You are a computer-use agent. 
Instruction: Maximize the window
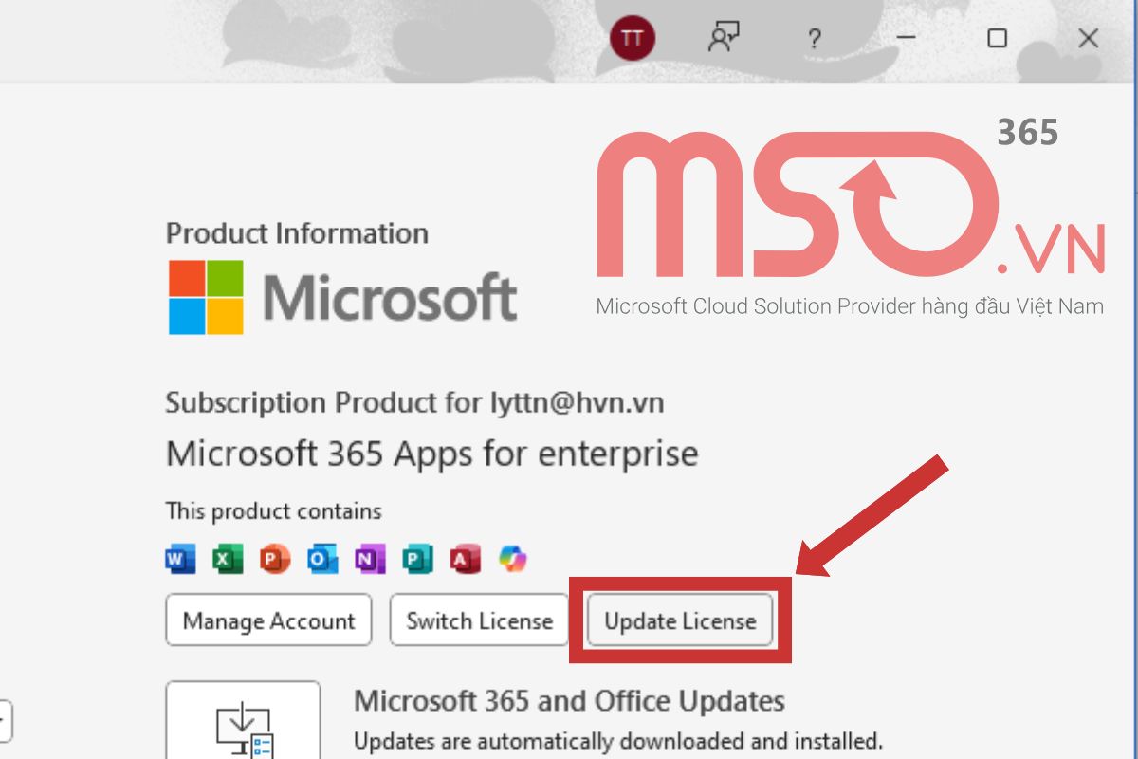click(x=997, y=39)
